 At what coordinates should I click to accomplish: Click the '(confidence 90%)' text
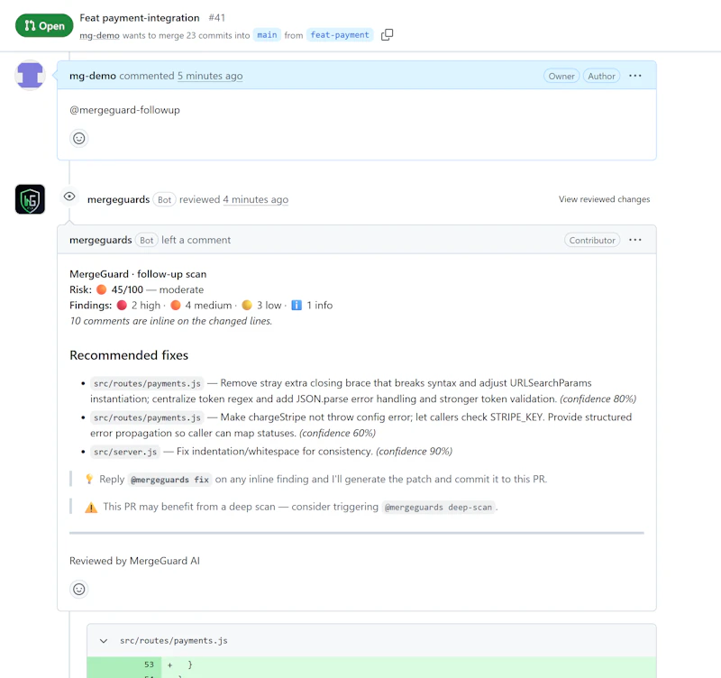click(x=414, y=451)
